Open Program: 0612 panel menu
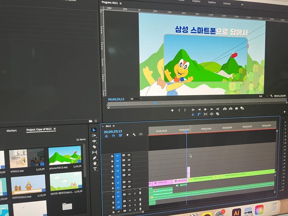The height and width of the screenshot is (216, 288). (x=121, y=3)
